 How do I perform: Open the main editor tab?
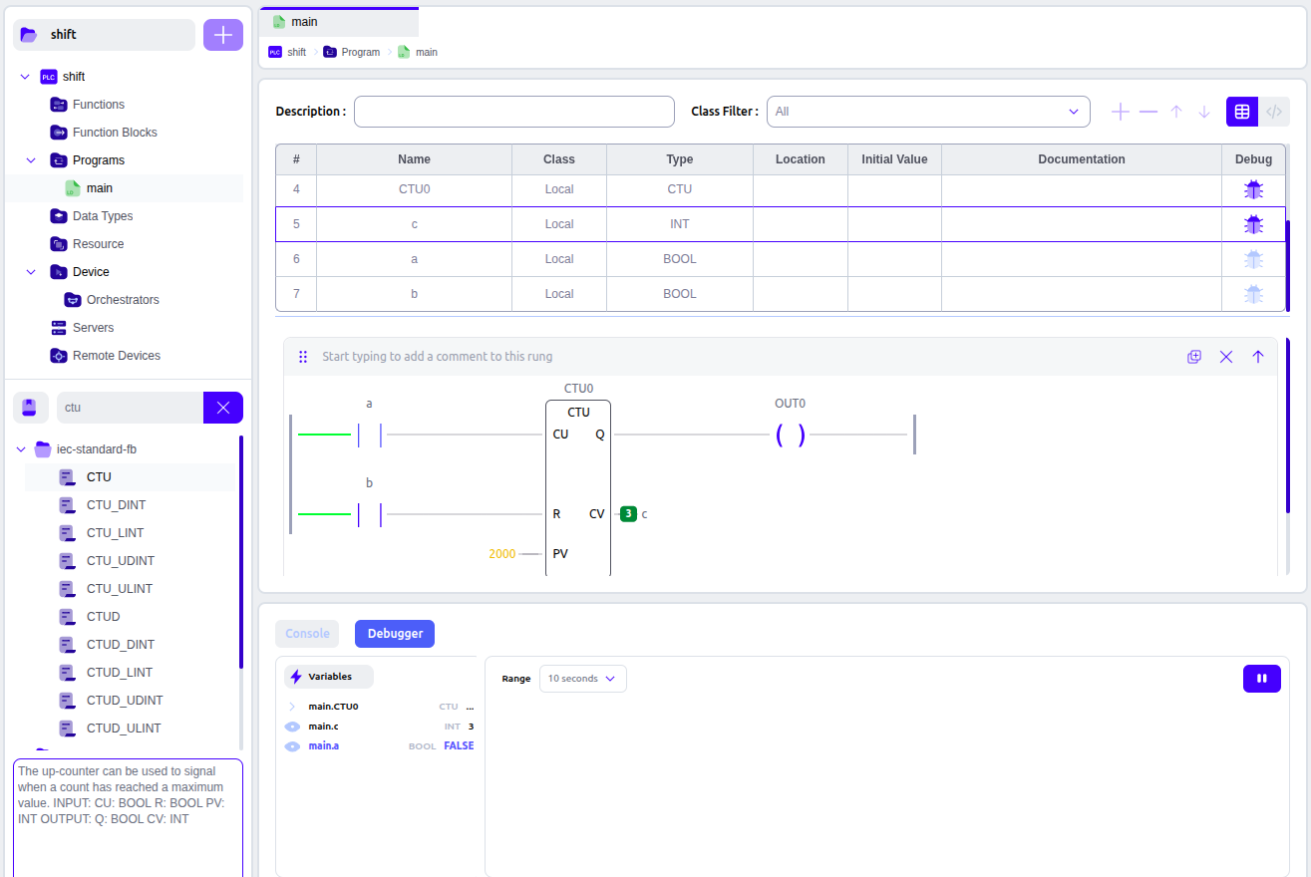pyautogui.click(x=339, y=22)
